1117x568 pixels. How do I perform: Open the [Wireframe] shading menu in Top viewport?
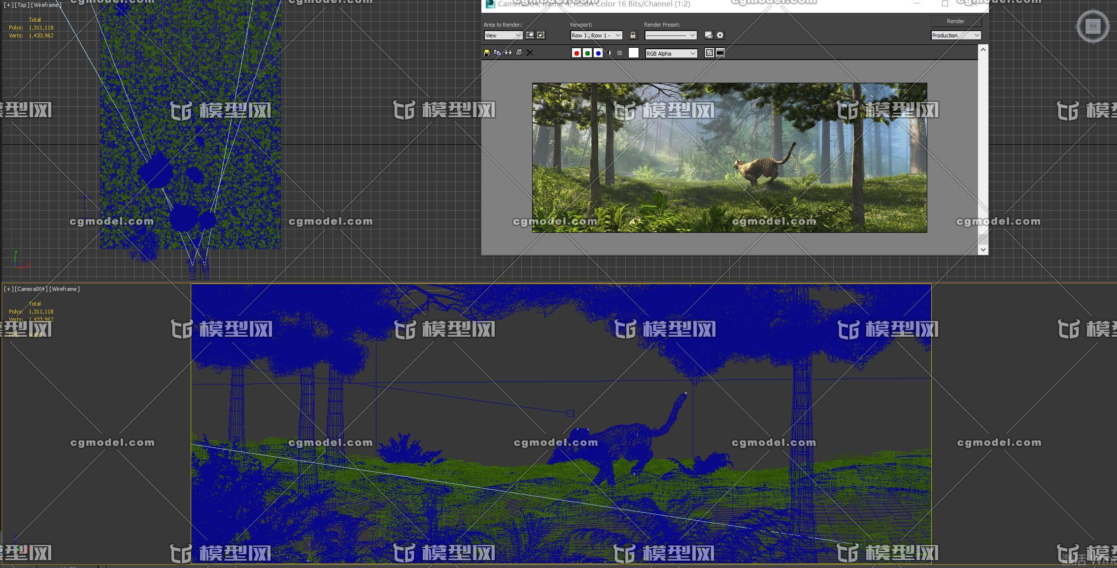pyautogui.click(x=46, y=5)
